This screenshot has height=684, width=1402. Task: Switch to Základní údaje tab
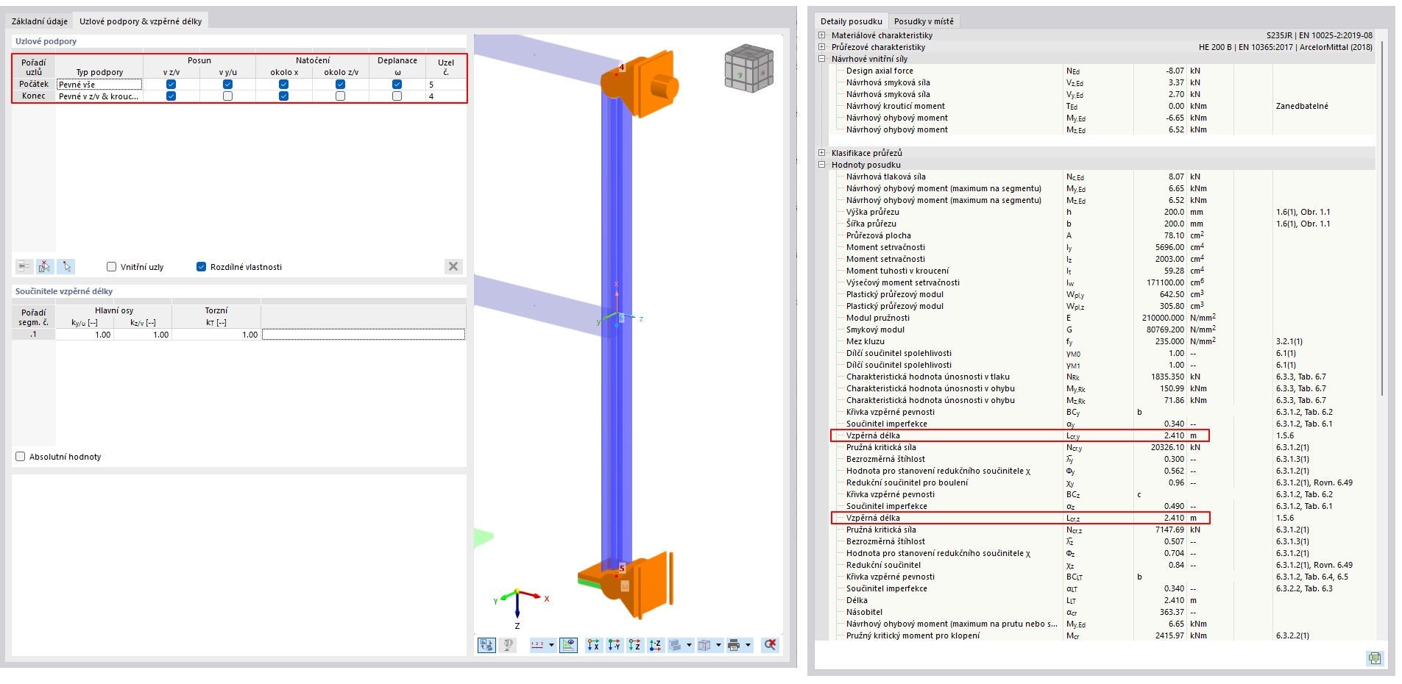click(x=40, y=21)
